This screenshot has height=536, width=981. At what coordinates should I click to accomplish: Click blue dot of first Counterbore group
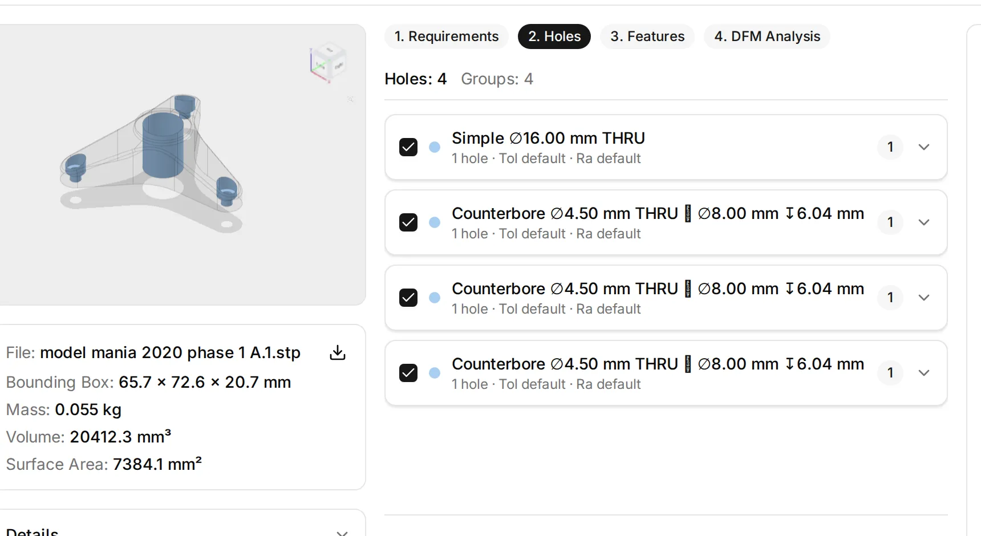tap(435, 222)
